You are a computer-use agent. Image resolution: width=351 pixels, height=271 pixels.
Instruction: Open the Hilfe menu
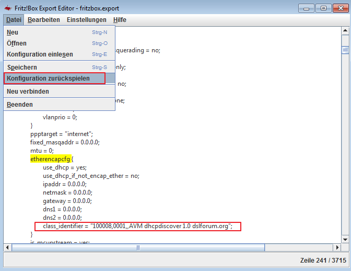click(x=120, y=20)
